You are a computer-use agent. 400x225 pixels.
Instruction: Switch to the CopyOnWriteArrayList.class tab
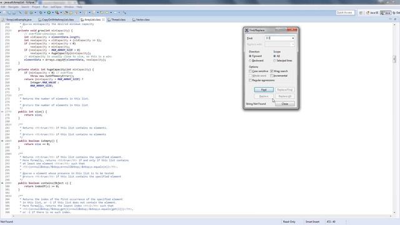tap(56, 19)
